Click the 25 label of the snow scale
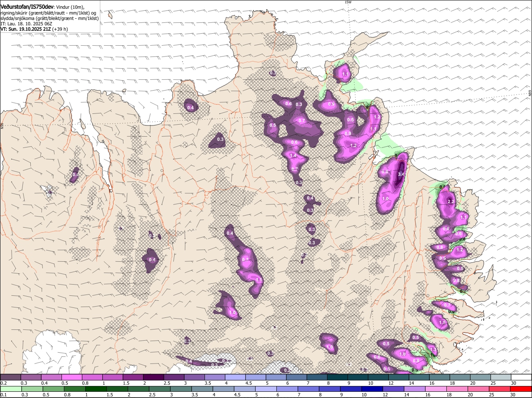The width and height of the screenshot is (532, 398). (x=493, y=383)
